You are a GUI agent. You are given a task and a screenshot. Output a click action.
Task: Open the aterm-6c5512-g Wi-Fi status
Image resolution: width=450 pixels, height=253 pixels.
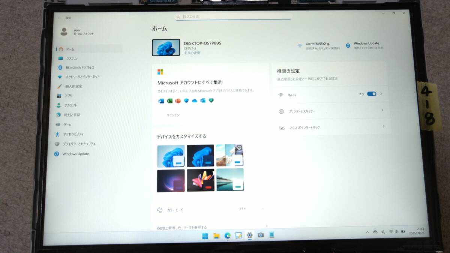pyautogui.click(x=319, y=46)
